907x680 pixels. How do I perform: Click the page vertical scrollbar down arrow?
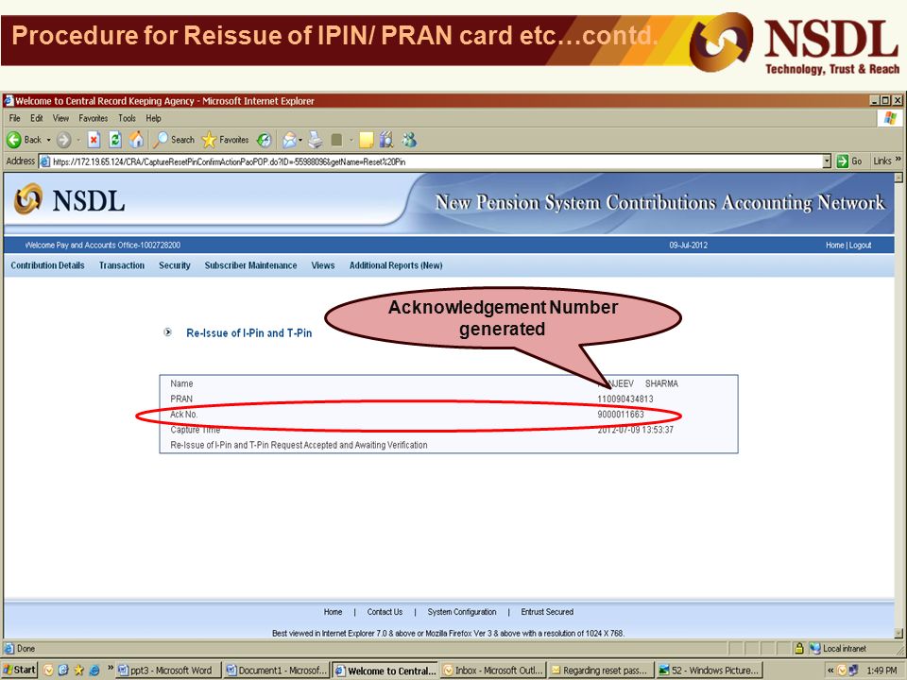point(898,633)
